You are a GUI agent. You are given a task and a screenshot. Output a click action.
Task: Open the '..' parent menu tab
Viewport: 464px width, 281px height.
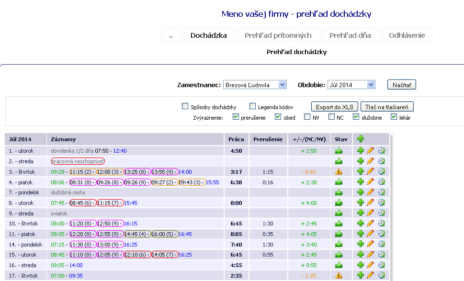tap(171, 35)
